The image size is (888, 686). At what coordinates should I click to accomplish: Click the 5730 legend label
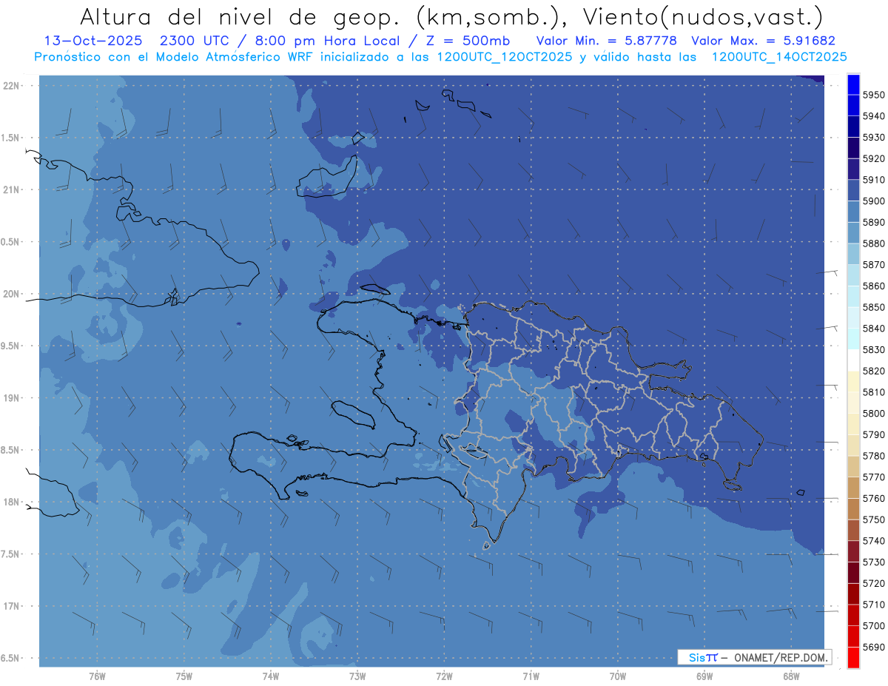[873, 562]
